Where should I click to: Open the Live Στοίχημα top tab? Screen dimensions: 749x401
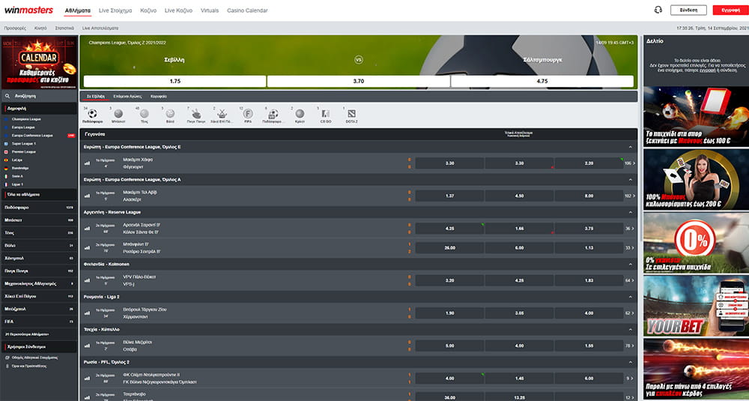point(115,10)
